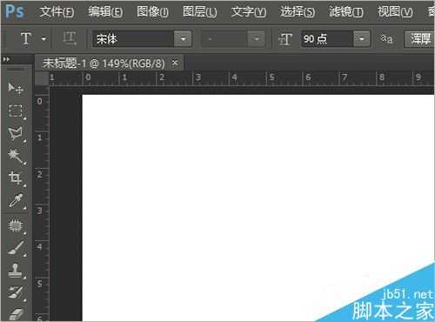The width and height of the screenshot is (435, 322).
Task: Open the 视图(V) menu
Action: 395,12
